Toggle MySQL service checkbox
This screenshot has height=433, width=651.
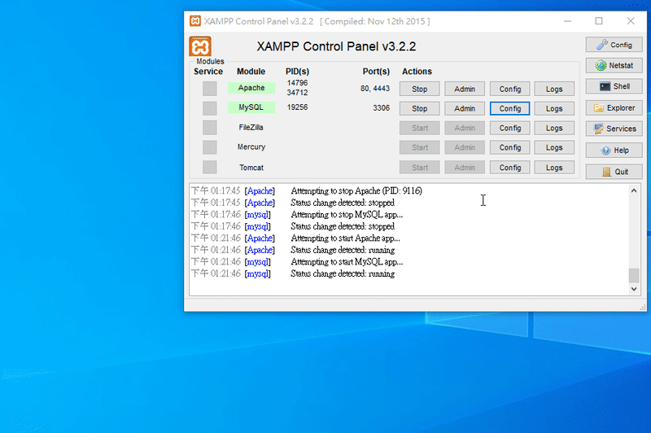coord(210,108)
